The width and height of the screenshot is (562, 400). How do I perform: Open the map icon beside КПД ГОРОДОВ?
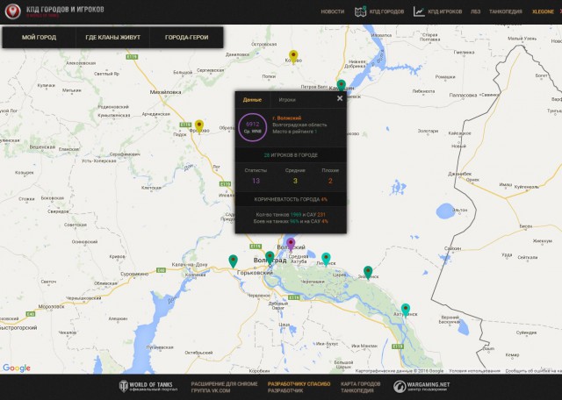click(x=360, y=11)
